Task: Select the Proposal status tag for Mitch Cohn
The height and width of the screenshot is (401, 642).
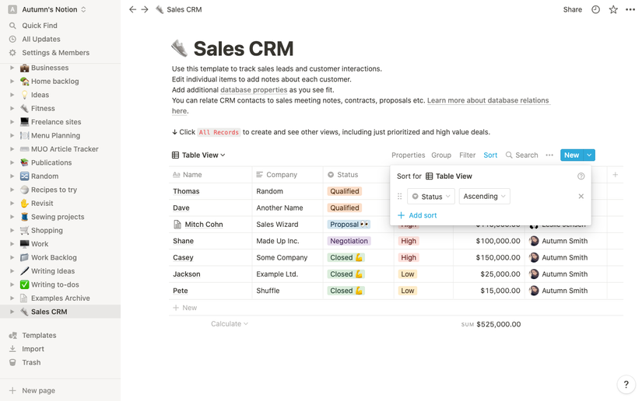Action: pos(349,225)
